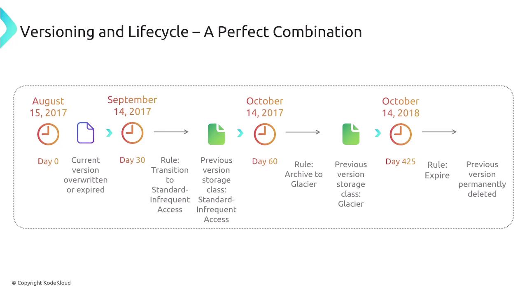
Task: Click the Previous version permanently deleted text
Action: (482, 179)
